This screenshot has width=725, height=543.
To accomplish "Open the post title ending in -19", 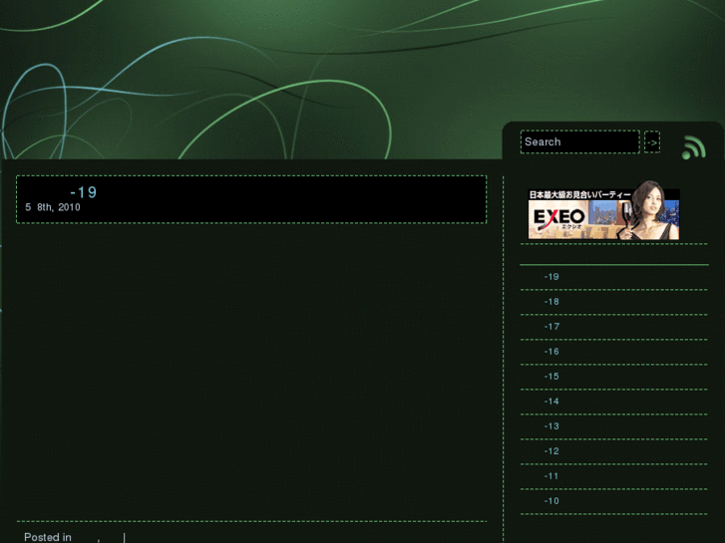I will [84, 192].
